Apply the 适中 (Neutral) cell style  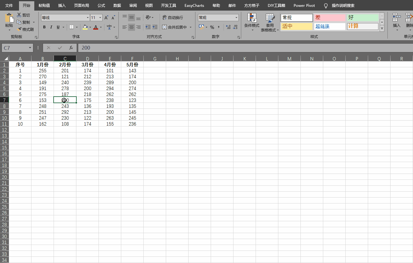click(297, 26)
